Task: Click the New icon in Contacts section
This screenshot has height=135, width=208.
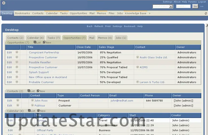Action: pyautogui.click(x=38, y=91)
